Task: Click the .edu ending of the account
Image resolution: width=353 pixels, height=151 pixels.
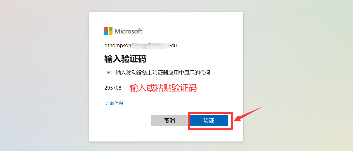Action: point(172,45)
